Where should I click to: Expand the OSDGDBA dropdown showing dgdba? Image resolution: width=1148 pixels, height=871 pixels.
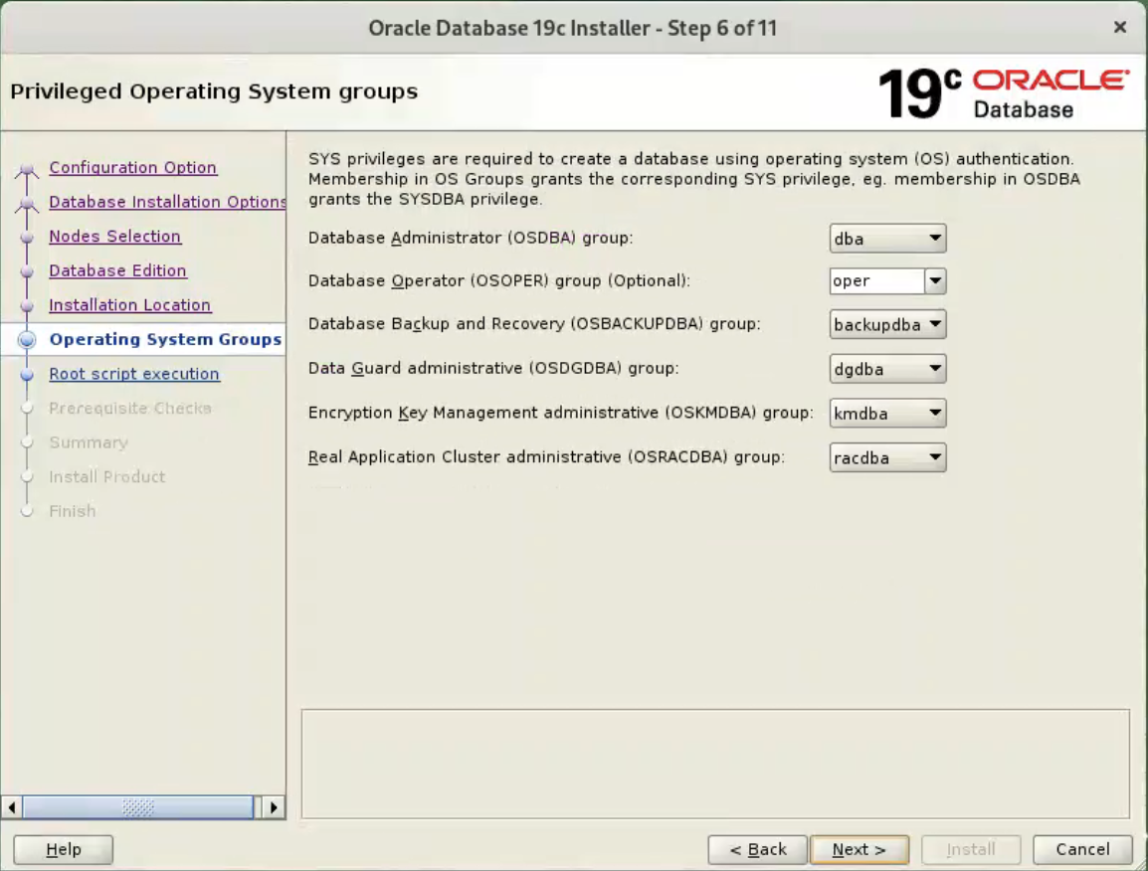[x=887, y=369]
